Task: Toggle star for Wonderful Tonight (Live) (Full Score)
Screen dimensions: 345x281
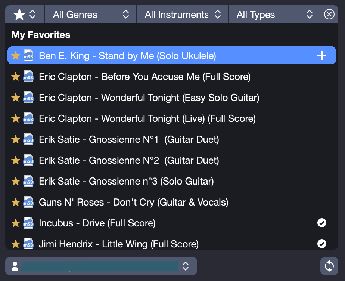Action: [16, 118]
